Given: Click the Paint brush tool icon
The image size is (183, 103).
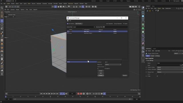Looking at the screenshot, I should coord(2,63).
